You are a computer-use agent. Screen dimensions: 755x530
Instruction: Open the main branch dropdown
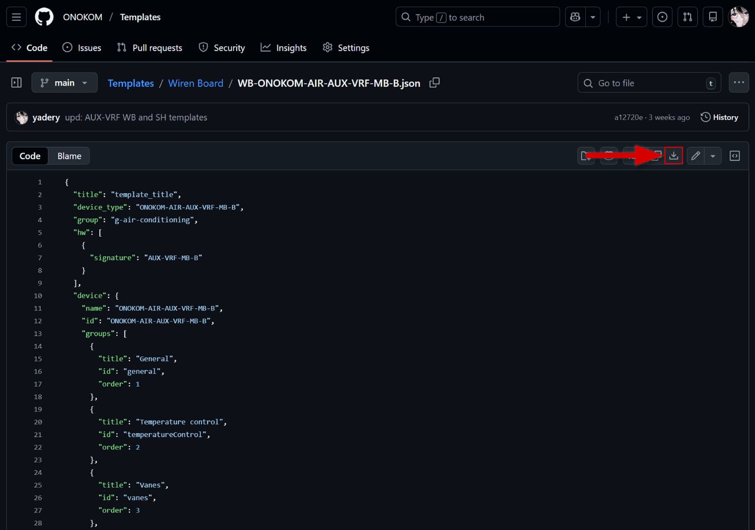point(64,83)
